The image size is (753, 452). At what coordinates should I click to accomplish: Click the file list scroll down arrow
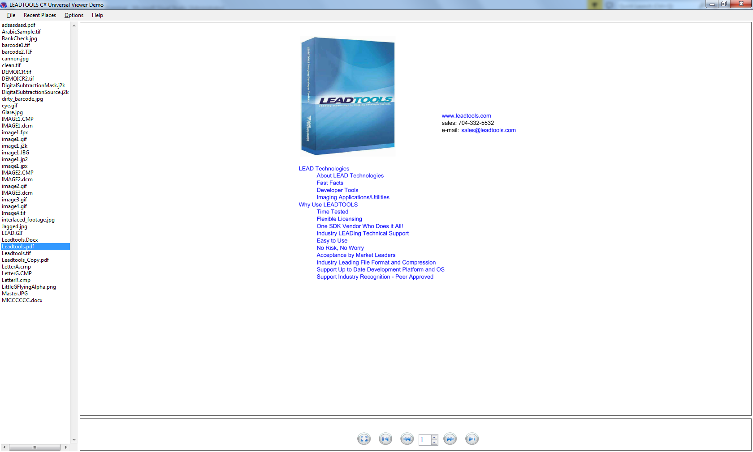[74, 440]
